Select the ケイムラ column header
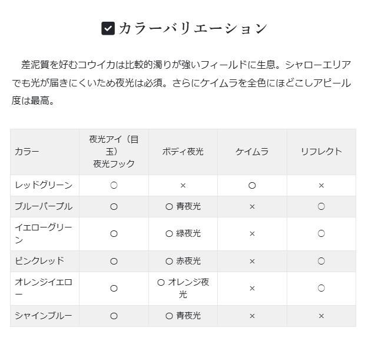365x338 pixels. 252,152
